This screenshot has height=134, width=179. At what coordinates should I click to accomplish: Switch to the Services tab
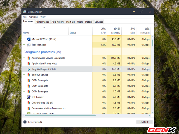(x=99, y=22)
